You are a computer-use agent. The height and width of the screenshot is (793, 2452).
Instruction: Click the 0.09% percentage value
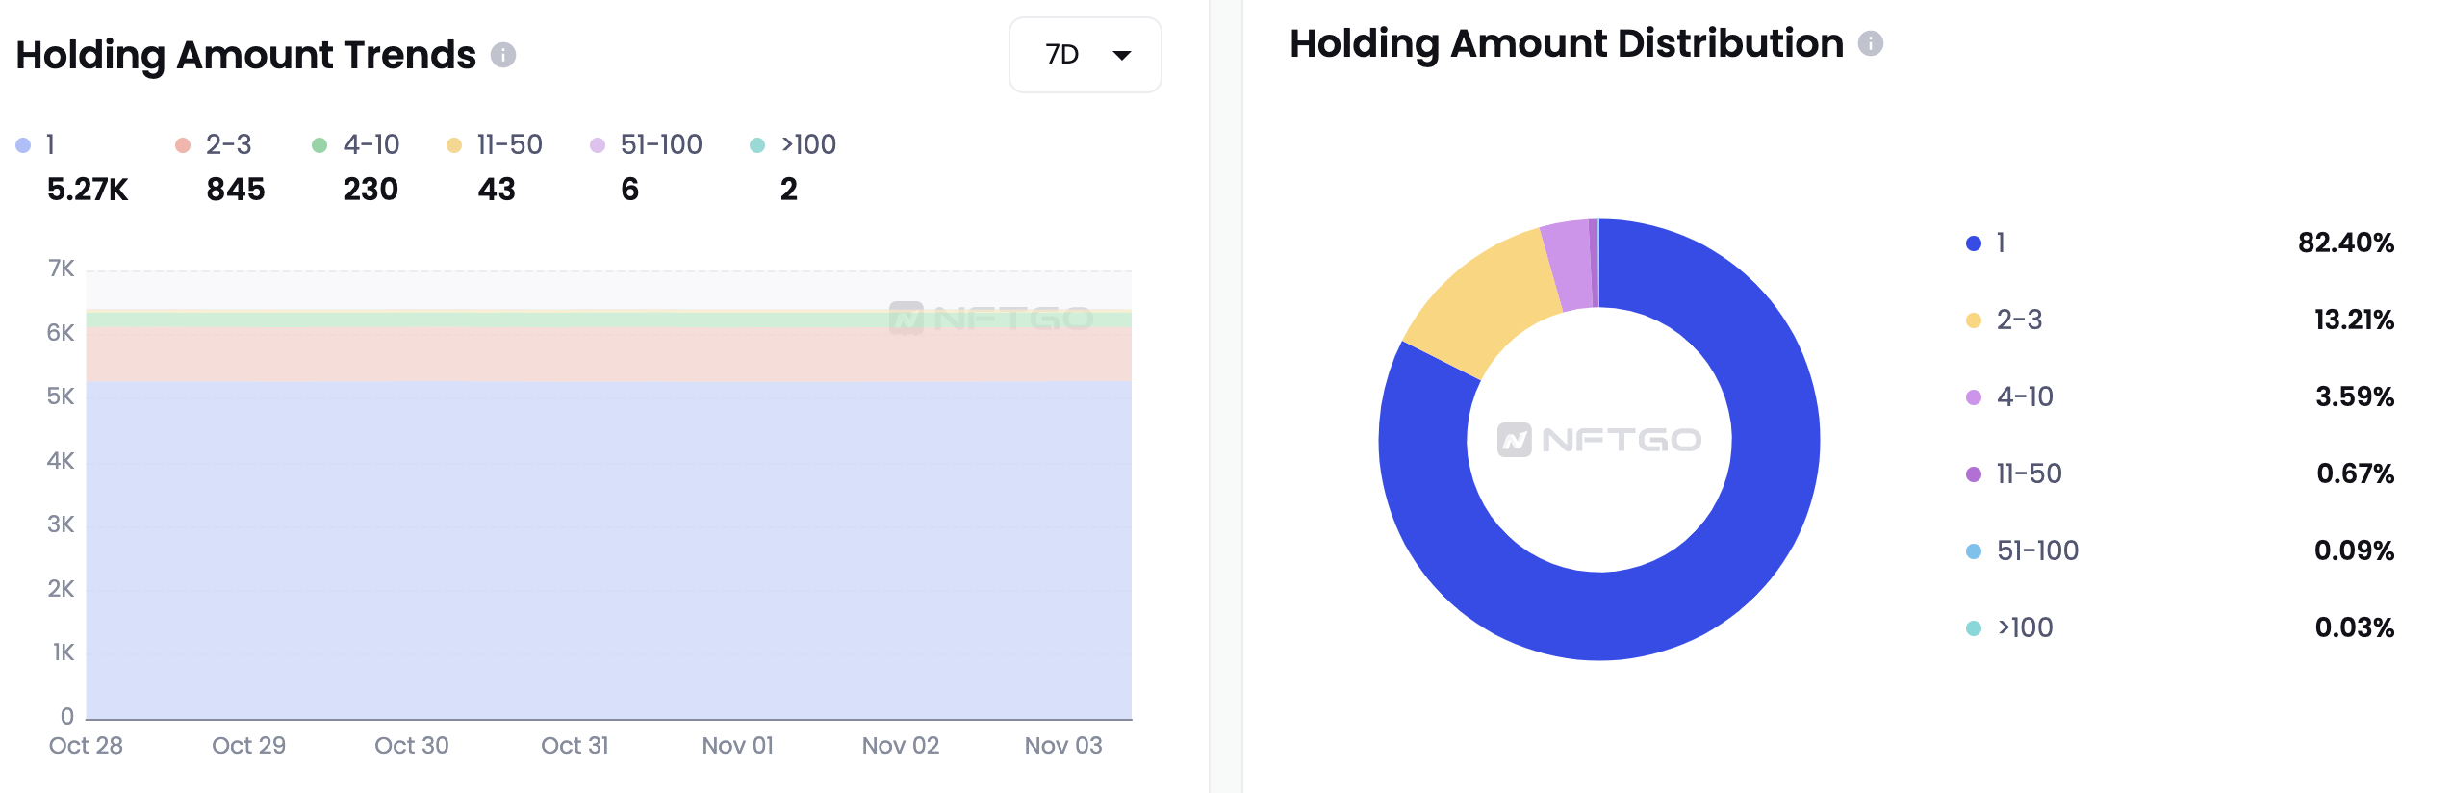(2355, 550)
